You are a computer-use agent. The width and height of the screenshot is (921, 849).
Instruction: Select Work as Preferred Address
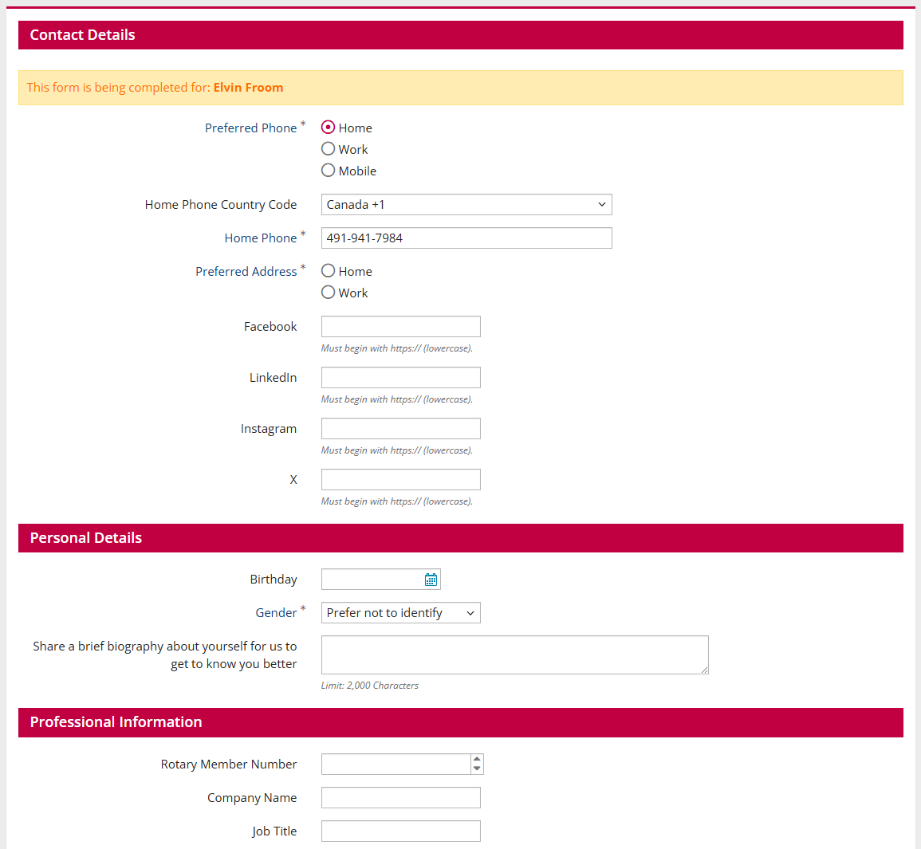click(x=328, y=292)
